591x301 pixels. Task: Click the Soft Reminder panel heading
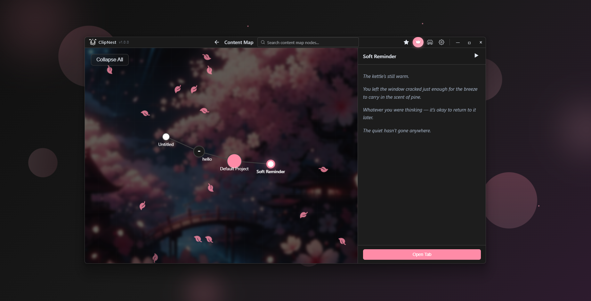[379, 56]
